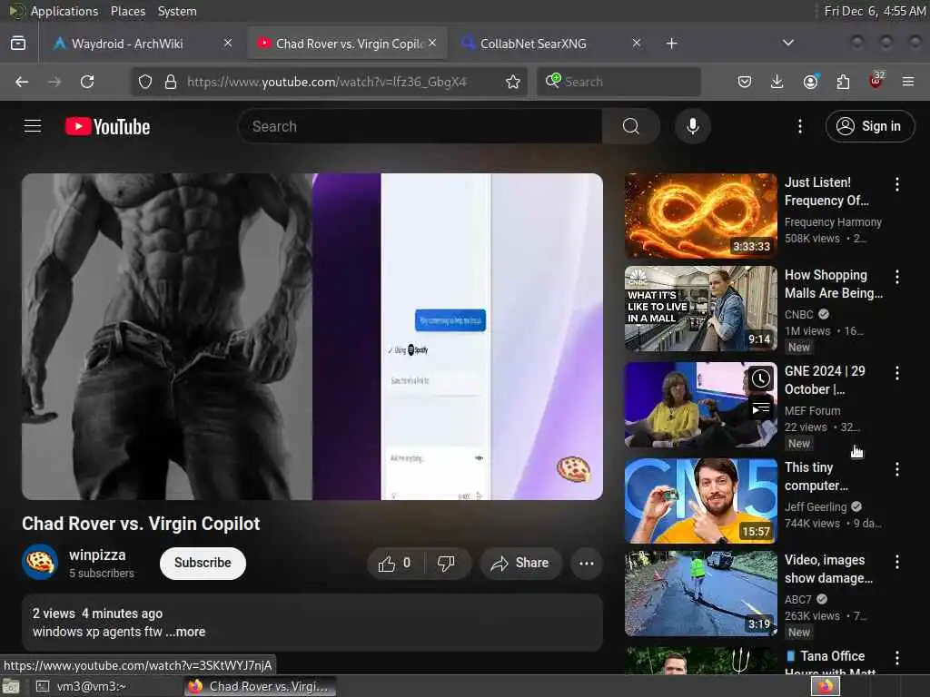Open the Firefox downloads arrow icon
Image resolution: width=930 pixels, height=697 pixels.
[x=777, y=82]
